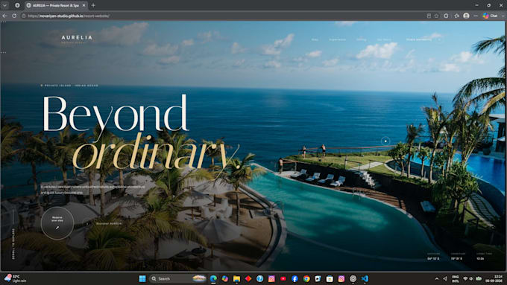The width and height of the screenshot is (507, 285).
Task: Open the Windows Start menu
Action: click(x=142, y=278)
